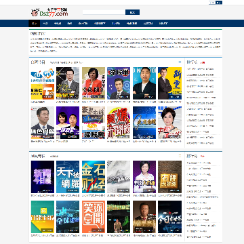Open the CTi CTV EBC logos thumbnail
The image size is (244, 244).
pyautogui.click(x=43, y=83)
